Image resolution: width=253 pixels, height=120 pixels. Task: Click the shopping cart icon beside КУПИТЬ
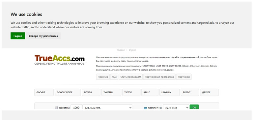pyautogui.click(x=56, y=108)
